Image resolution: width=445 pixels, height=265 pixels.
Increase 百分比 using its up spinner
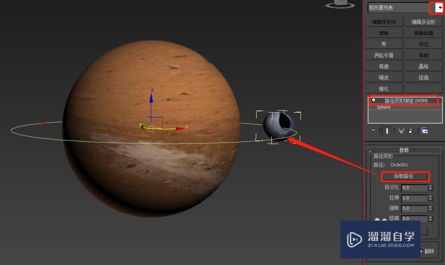430,186
